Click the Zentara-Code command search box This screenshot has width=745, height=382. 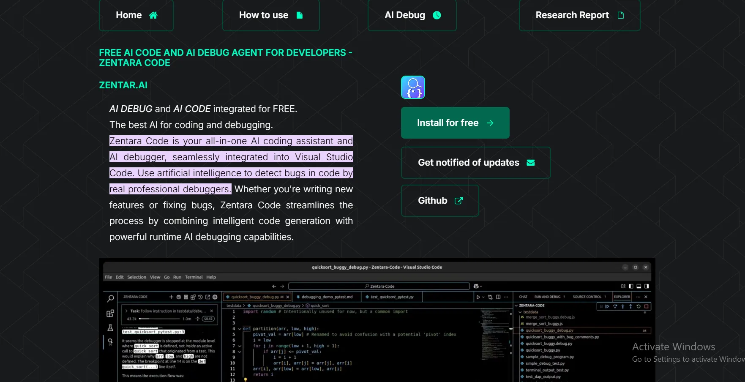[x=379, y=286]
